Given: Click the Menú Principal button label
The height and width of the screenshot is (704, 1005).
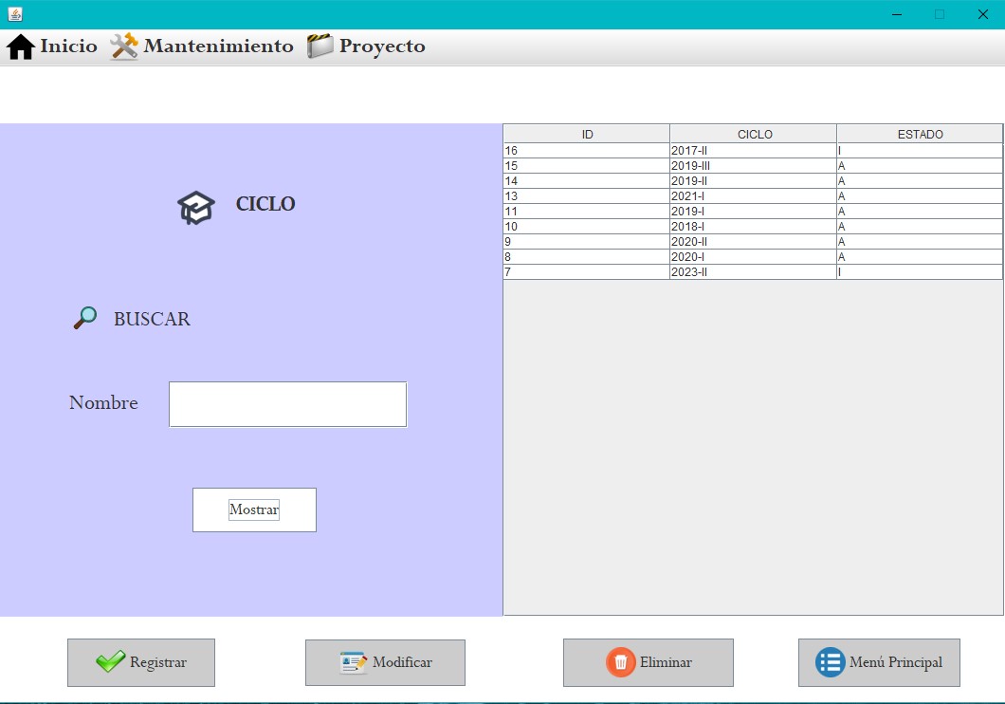Looking at the screenshot, I should 896,662.
